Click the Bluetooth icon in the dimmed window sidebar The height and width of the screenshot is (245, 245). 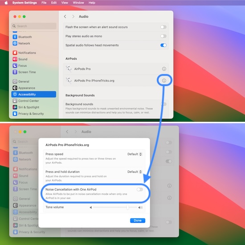click(15, 153)
